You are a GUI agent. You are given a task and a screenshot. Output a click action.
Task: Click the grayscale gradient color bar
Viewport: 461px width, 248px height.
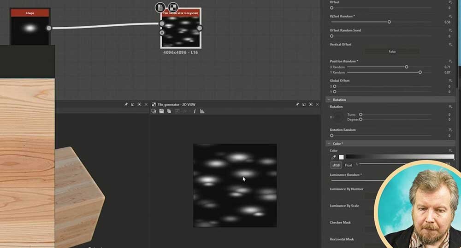(x=400, y=157)
